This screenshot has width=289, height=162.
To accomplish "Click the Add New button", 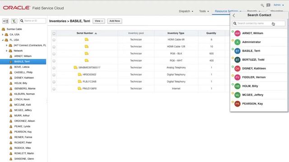I will [115, 21].
